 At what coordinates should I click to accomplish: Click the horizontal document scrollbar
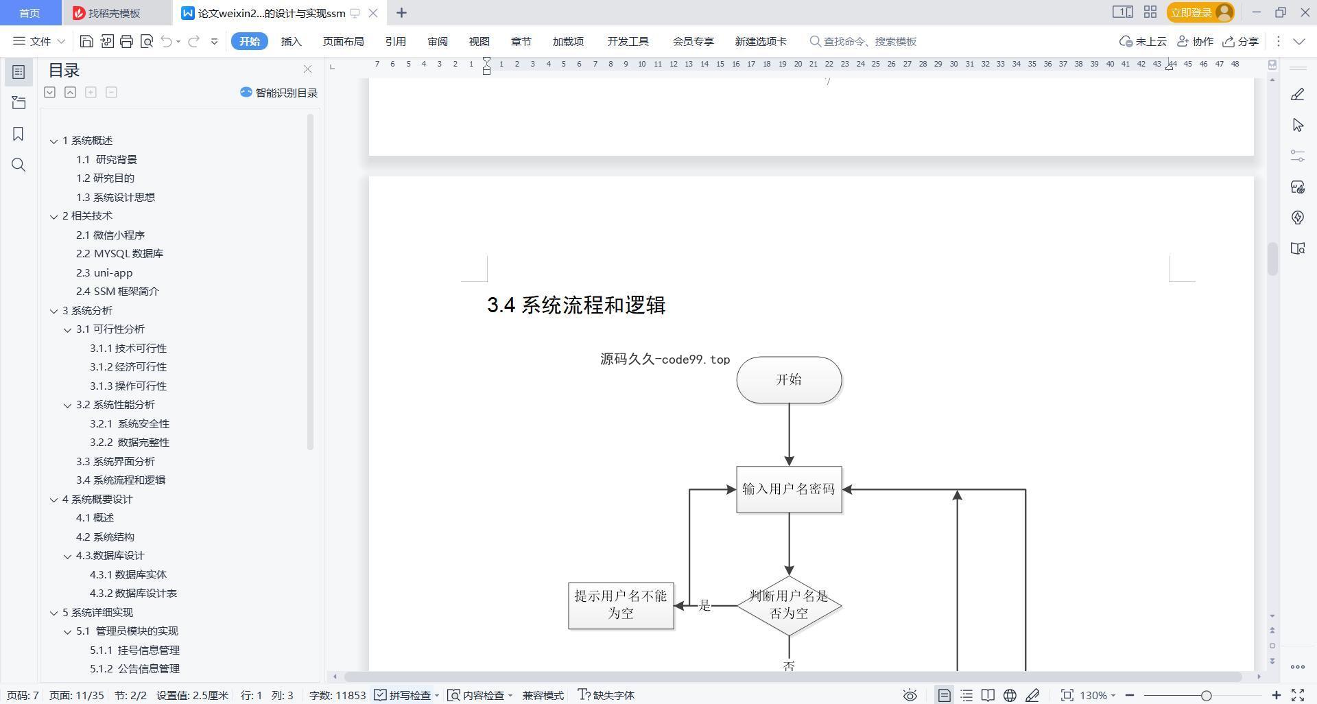792,677
